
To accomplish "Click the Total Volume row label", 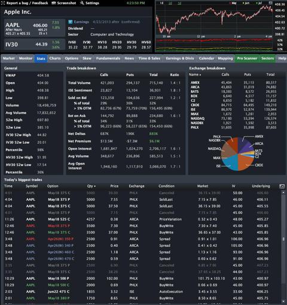I will click(79, 83).
